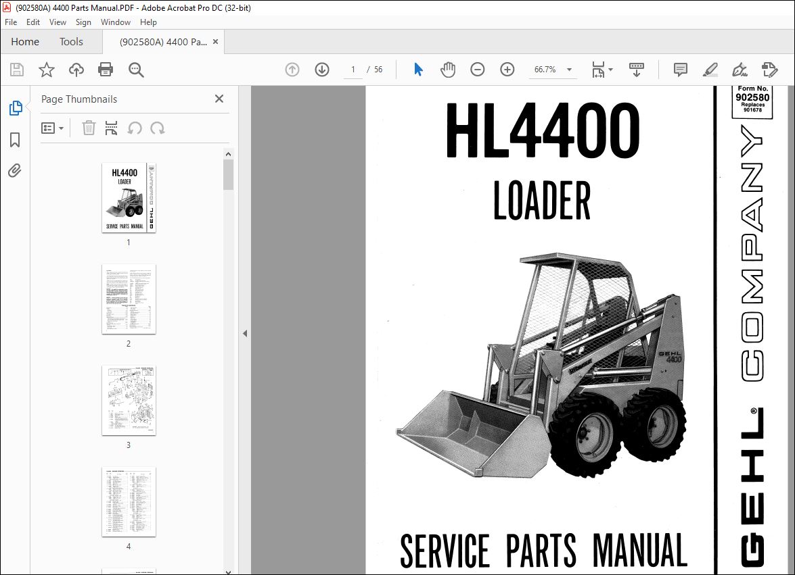
Task: Click the page number input field
Action: tap(353, 70)
